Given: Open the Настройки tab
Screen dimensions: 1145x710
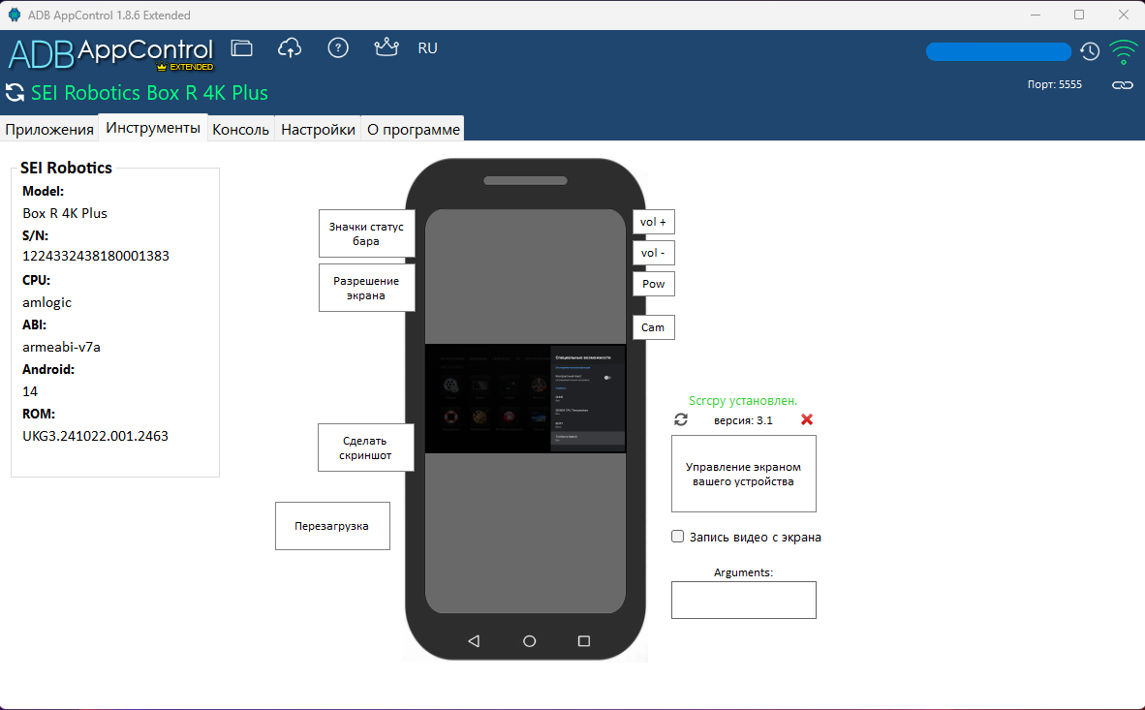Looking at the screenshot, I should click(319, 129).
